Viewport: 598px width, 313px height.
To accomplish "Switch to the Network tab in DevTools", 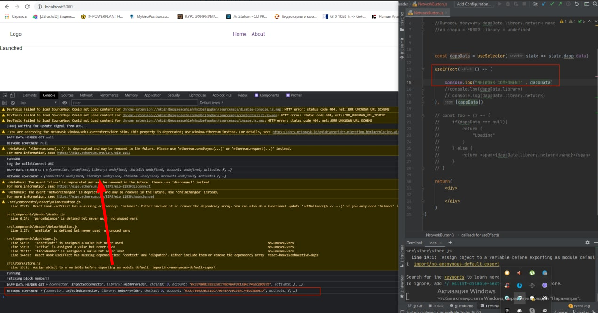I will click(86, 95).
